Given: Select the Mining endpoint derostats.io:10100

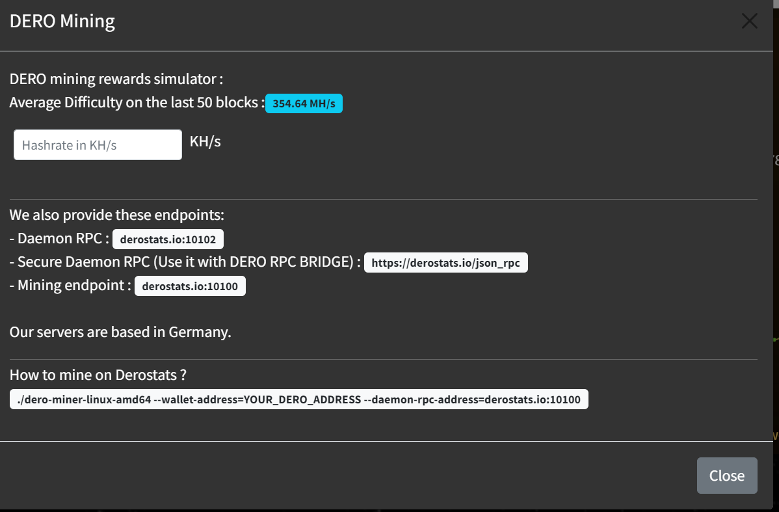Looking at the screenshot, I should tap(190, 286).
